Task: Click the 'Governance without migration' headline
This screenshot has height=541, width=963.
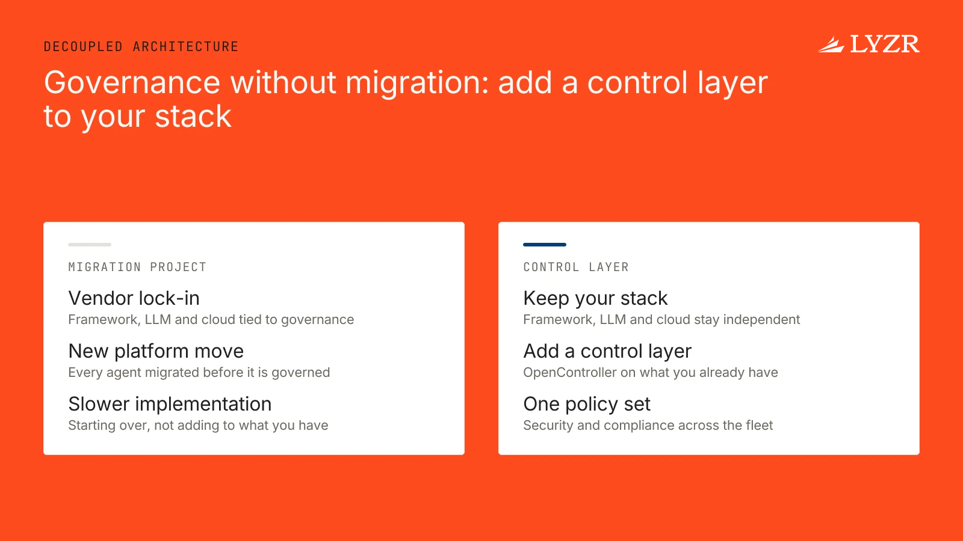Action: click(406, 99)
